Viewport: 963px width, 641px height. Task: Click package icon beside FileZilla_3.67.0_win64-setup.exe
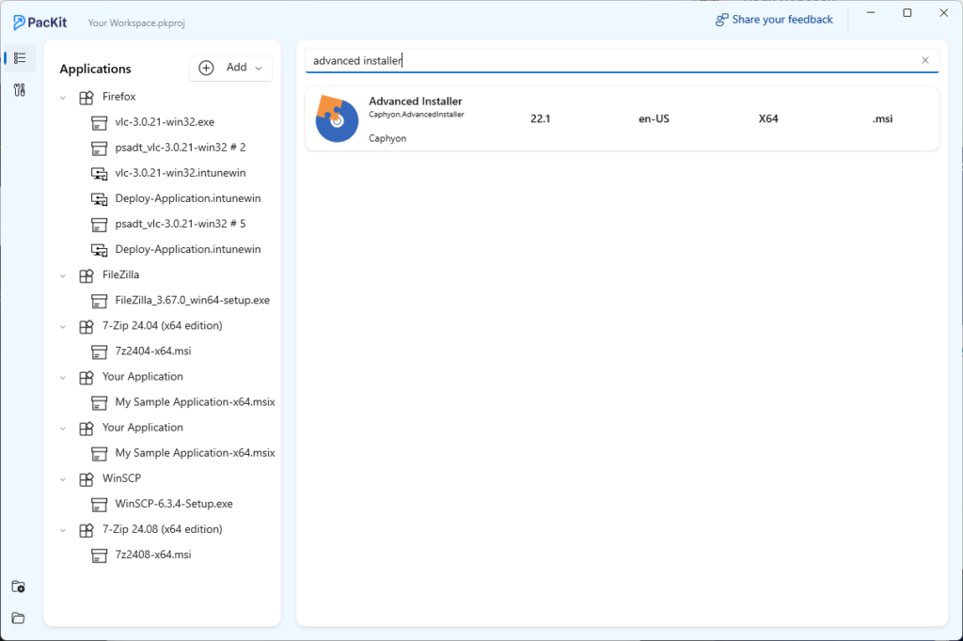click(99, 301)
